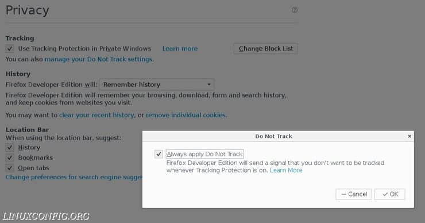
Task: Follow Learn more link next to Tracking Protection
Action: pos(180,48)
